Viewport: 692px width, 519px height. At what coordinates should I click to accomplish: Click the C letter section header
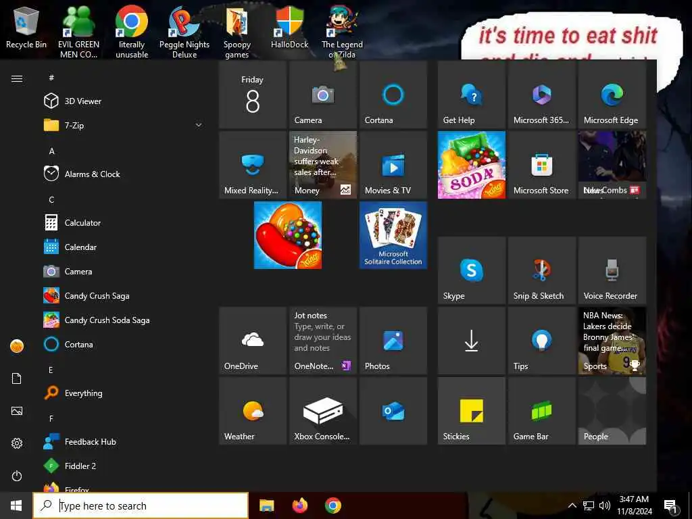51,199
